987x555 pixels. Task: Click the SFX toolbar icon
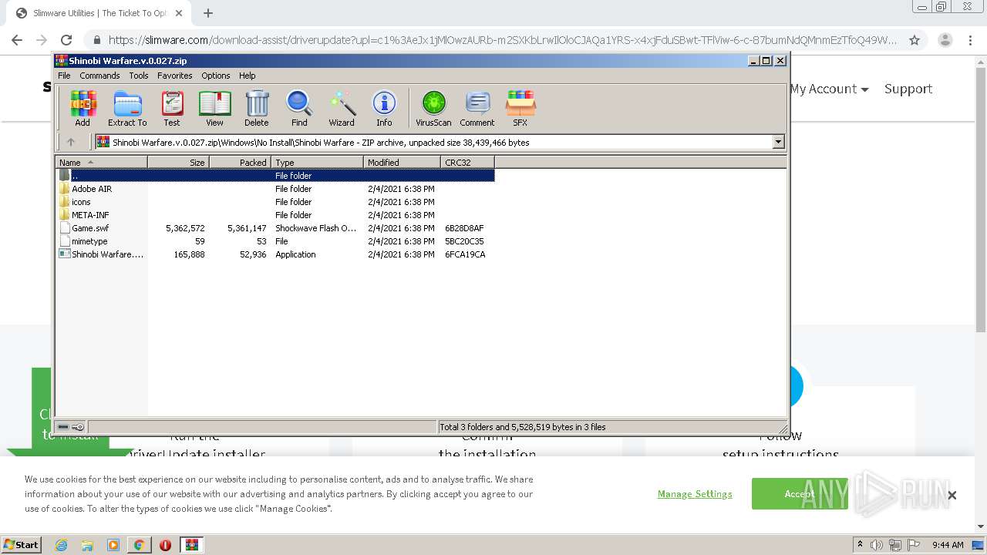point(520,108)
